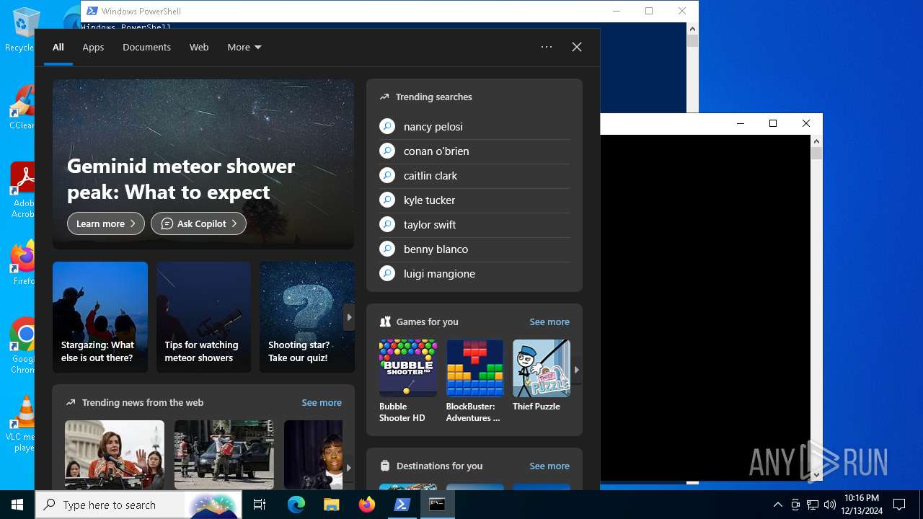
Task: Open the taskbar clock and date
Action: (x=862, y=505)
